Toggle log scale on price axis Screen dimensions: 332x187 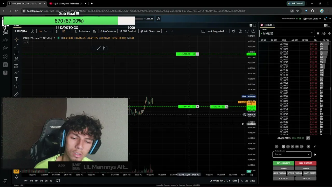tap(247, 181)
